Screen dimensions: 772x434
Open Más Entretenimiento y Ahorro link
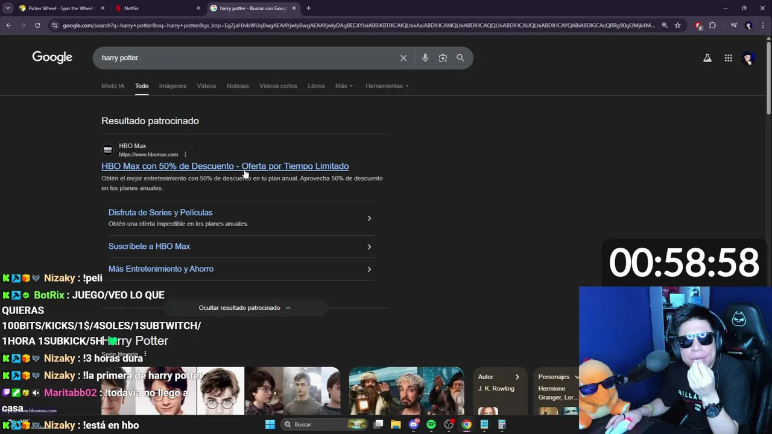tap(161, 269)
